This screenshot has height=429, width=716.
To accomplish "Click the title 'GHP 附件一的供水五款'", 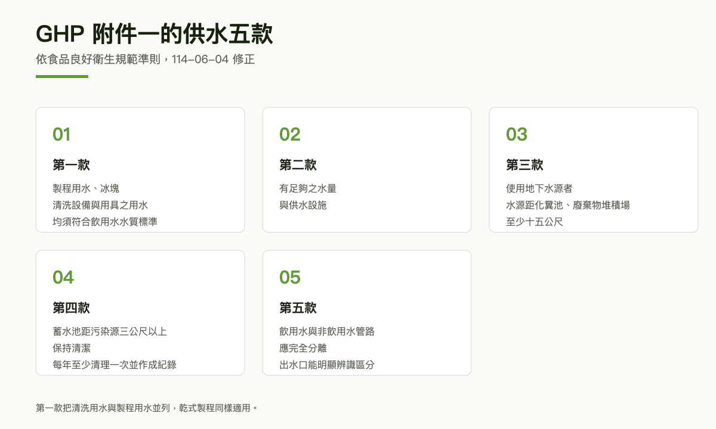I will coord(155,35).
